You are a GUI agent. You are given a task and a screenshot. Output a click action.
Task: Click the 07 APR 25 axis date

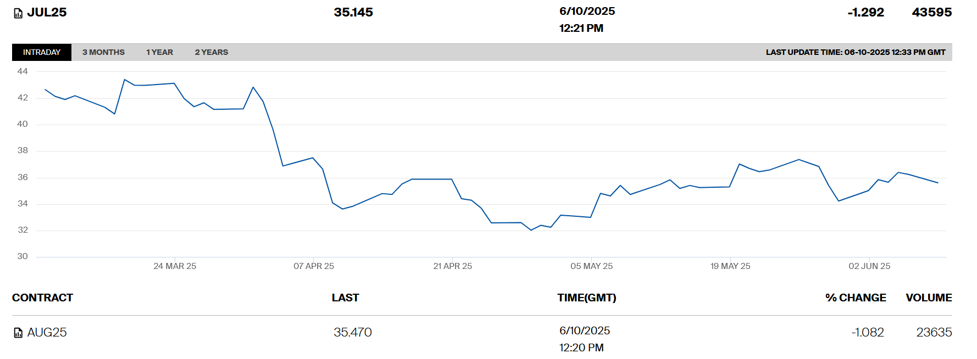point(314,266)
